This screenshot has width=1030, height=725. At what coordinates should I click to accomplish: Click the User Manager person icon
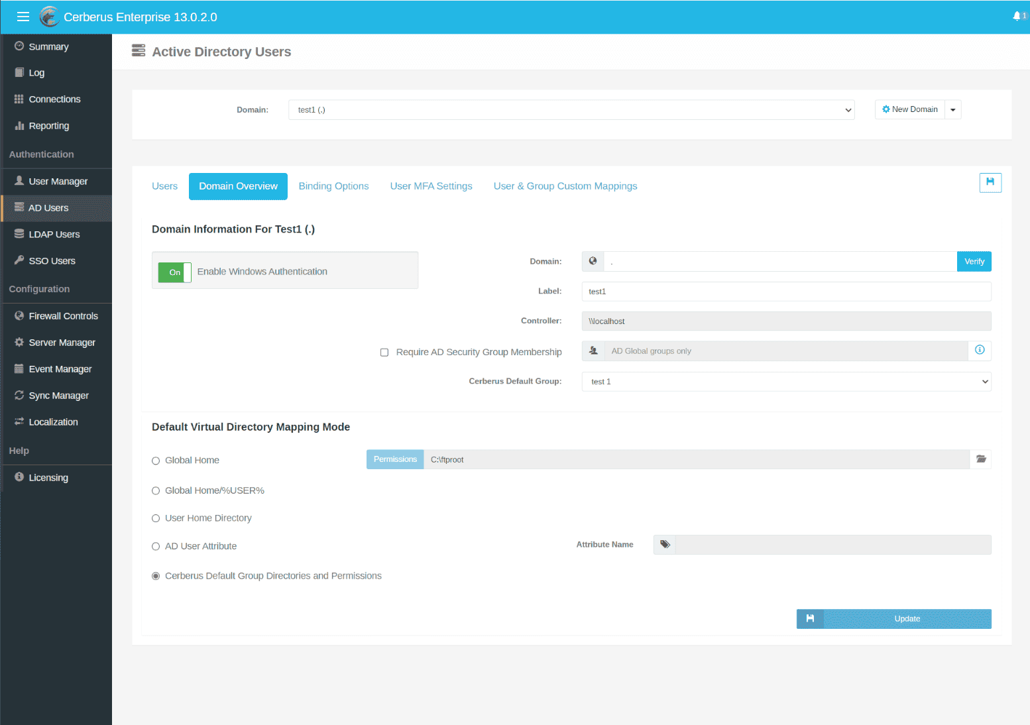[x=19, y=181]
